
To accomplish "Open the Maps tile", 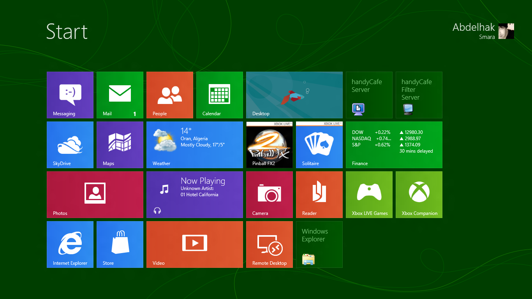I will (x=120, y=145).
